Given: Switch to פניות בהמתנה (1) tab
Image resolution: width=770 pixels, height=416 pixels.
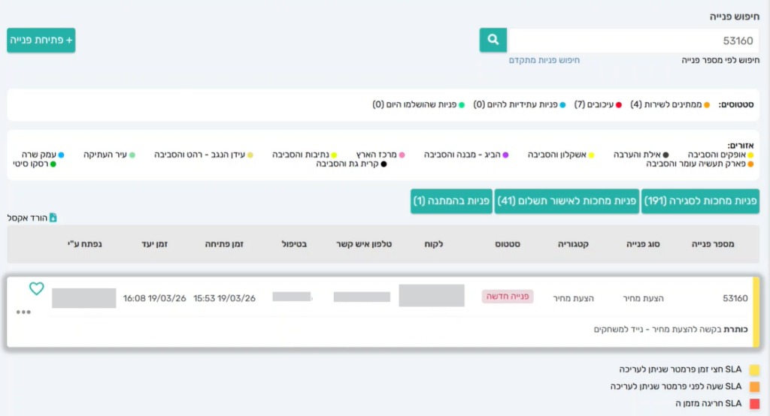Looking at the screenshot, I should pyautogui.click(x=451, y=201).
